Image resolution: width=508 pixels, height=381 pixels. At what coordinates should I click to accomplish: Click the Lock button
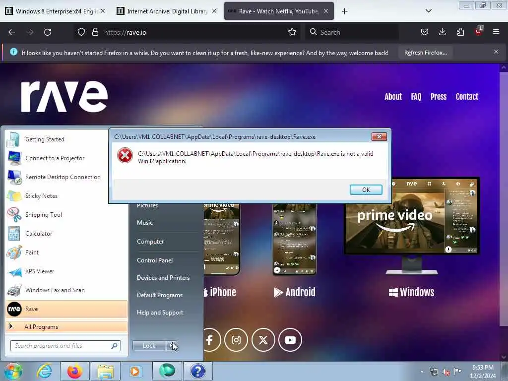click(x=149, y=346)
